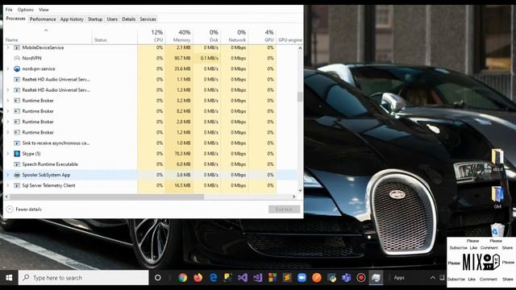The width and height of the screenshot is (516, 290).
Task: Click the Spooler SubSystem App printer icon
Action: coord(17,175)
